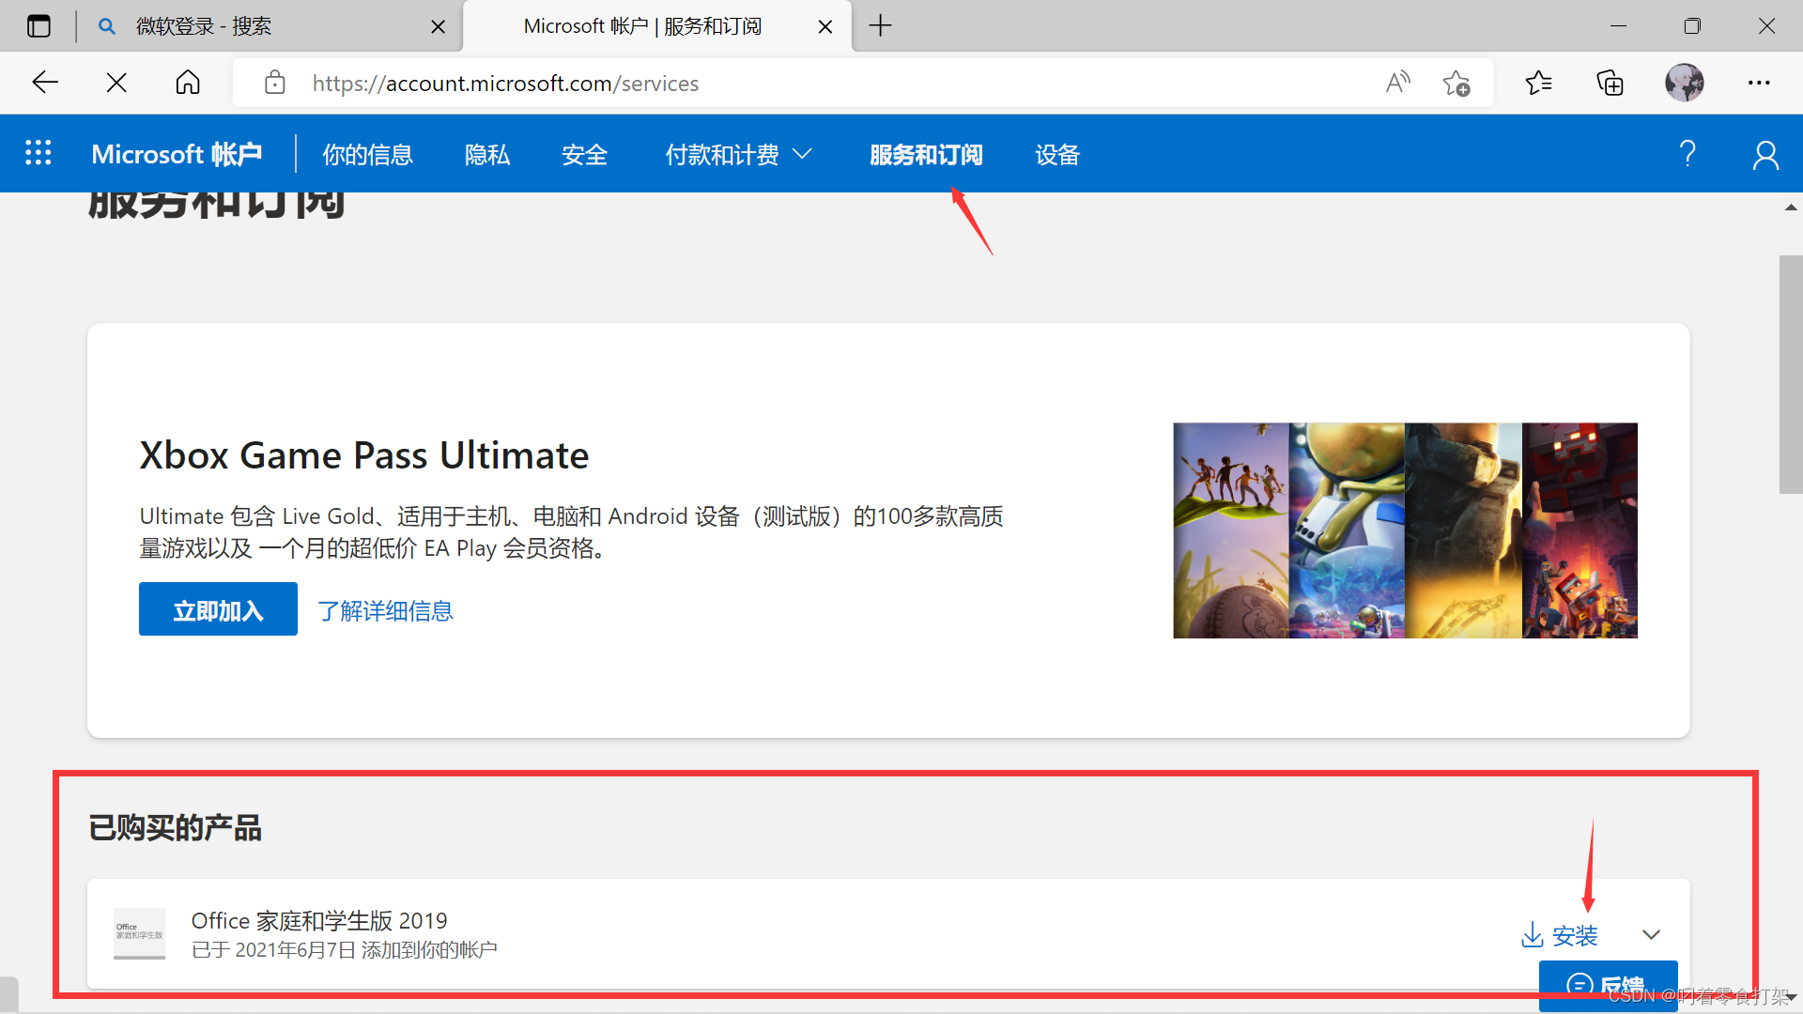Open the browser settings ellipsis menu
This screenshot has height=1014, width=1803.
coord(1759,83)
